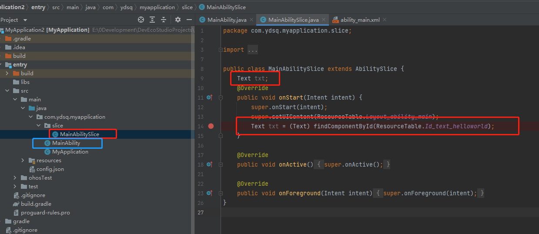The width and height of the screenshot is (539, 234).
Task: Expand the test folder
Action: pos(15,187)
